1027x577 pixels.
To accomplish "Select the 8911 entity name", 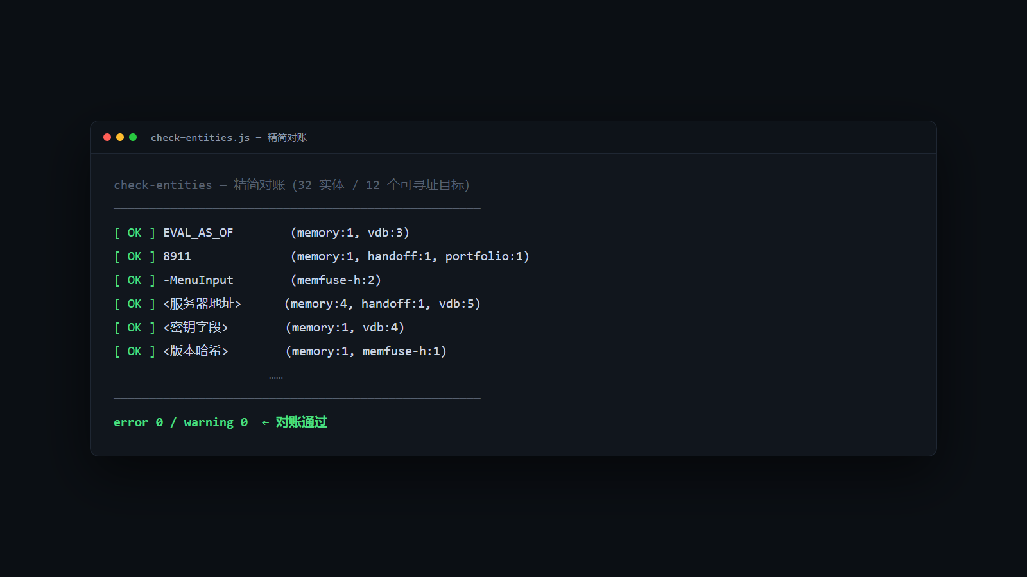I will [177, 256].
